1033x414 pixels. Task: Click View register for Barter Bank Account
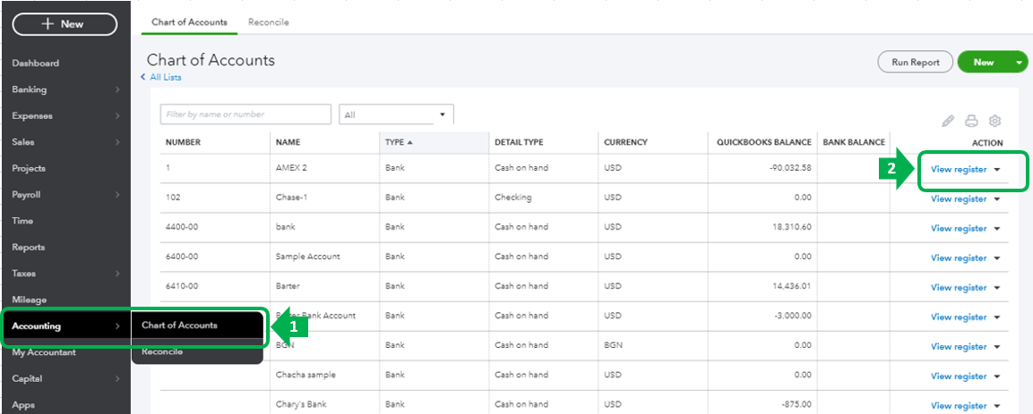[x=959, y=317]
